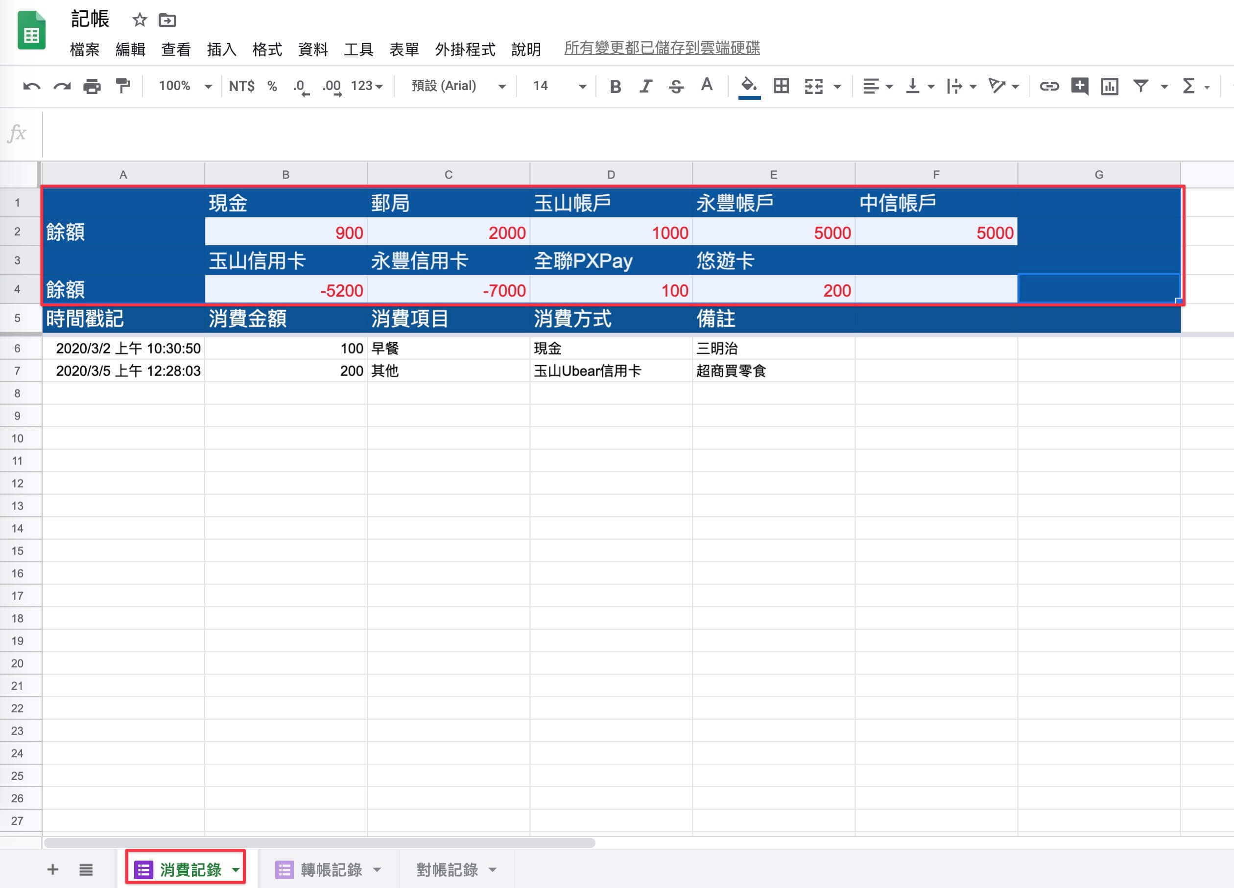
Task: Open the functions (Σ) menu
Action: click(x=1195, y=87)
